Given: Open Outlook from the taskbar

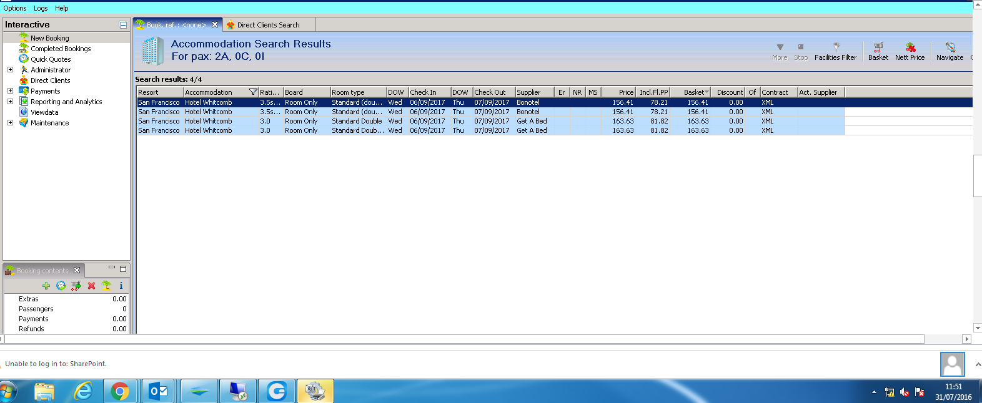Looking at the screenshot, I should tap(158, 391).
